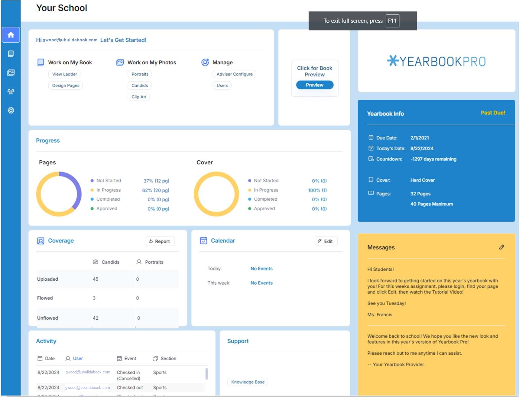The image size is (519, 397).
Task: Click the 'Let's Get Started!' heading
Action: tap(123, 40)
